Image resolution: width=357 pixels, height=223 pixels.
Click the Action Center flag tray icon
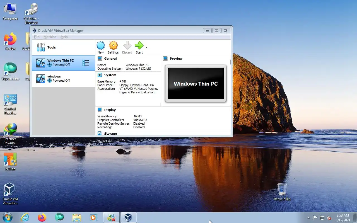[315, 218]
